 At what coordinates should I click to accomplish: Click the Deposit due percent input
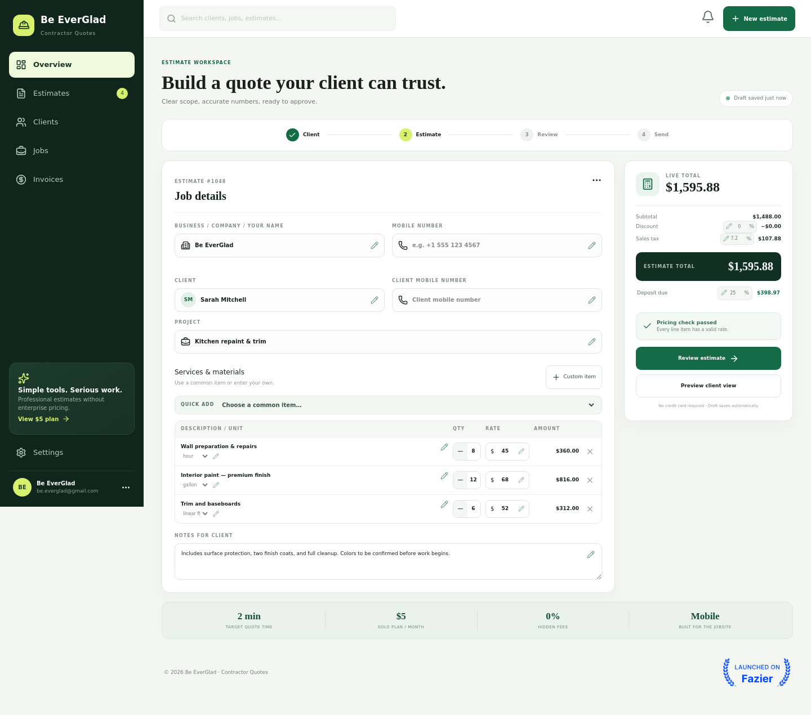pos(735,293)
